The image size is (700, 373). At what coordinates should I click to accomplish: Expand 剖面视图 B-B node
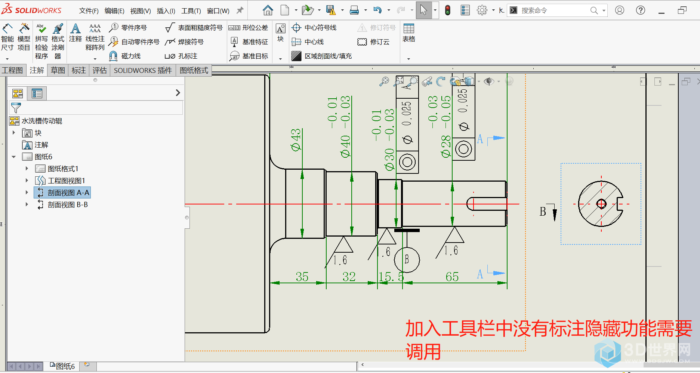point(27,204)
